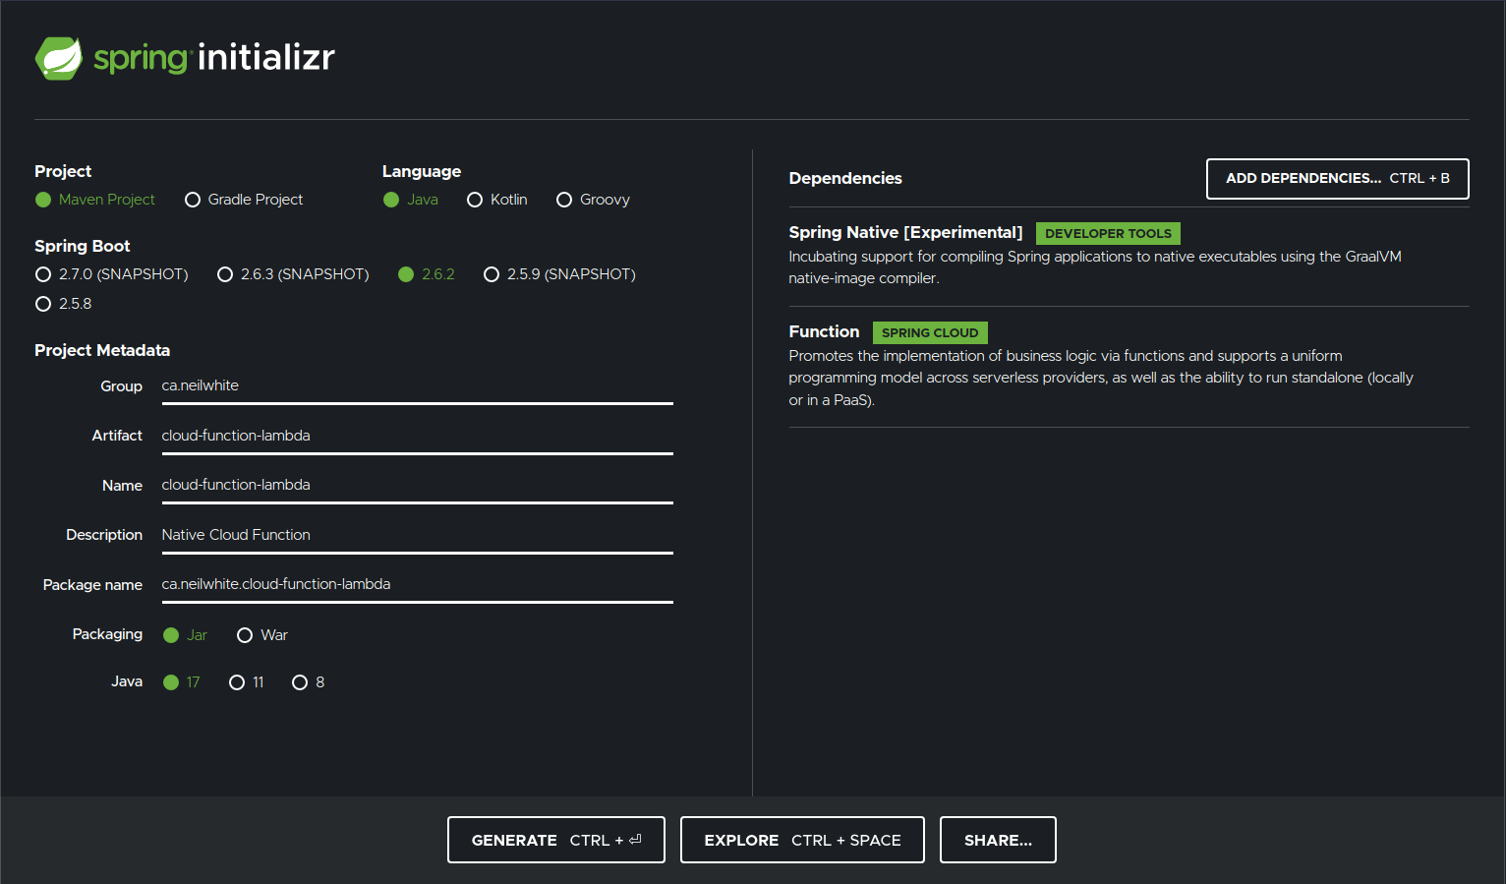1506x884 pixels.
Task: Click the Spring Boot section heading
Action: click(x=83, y=246)
